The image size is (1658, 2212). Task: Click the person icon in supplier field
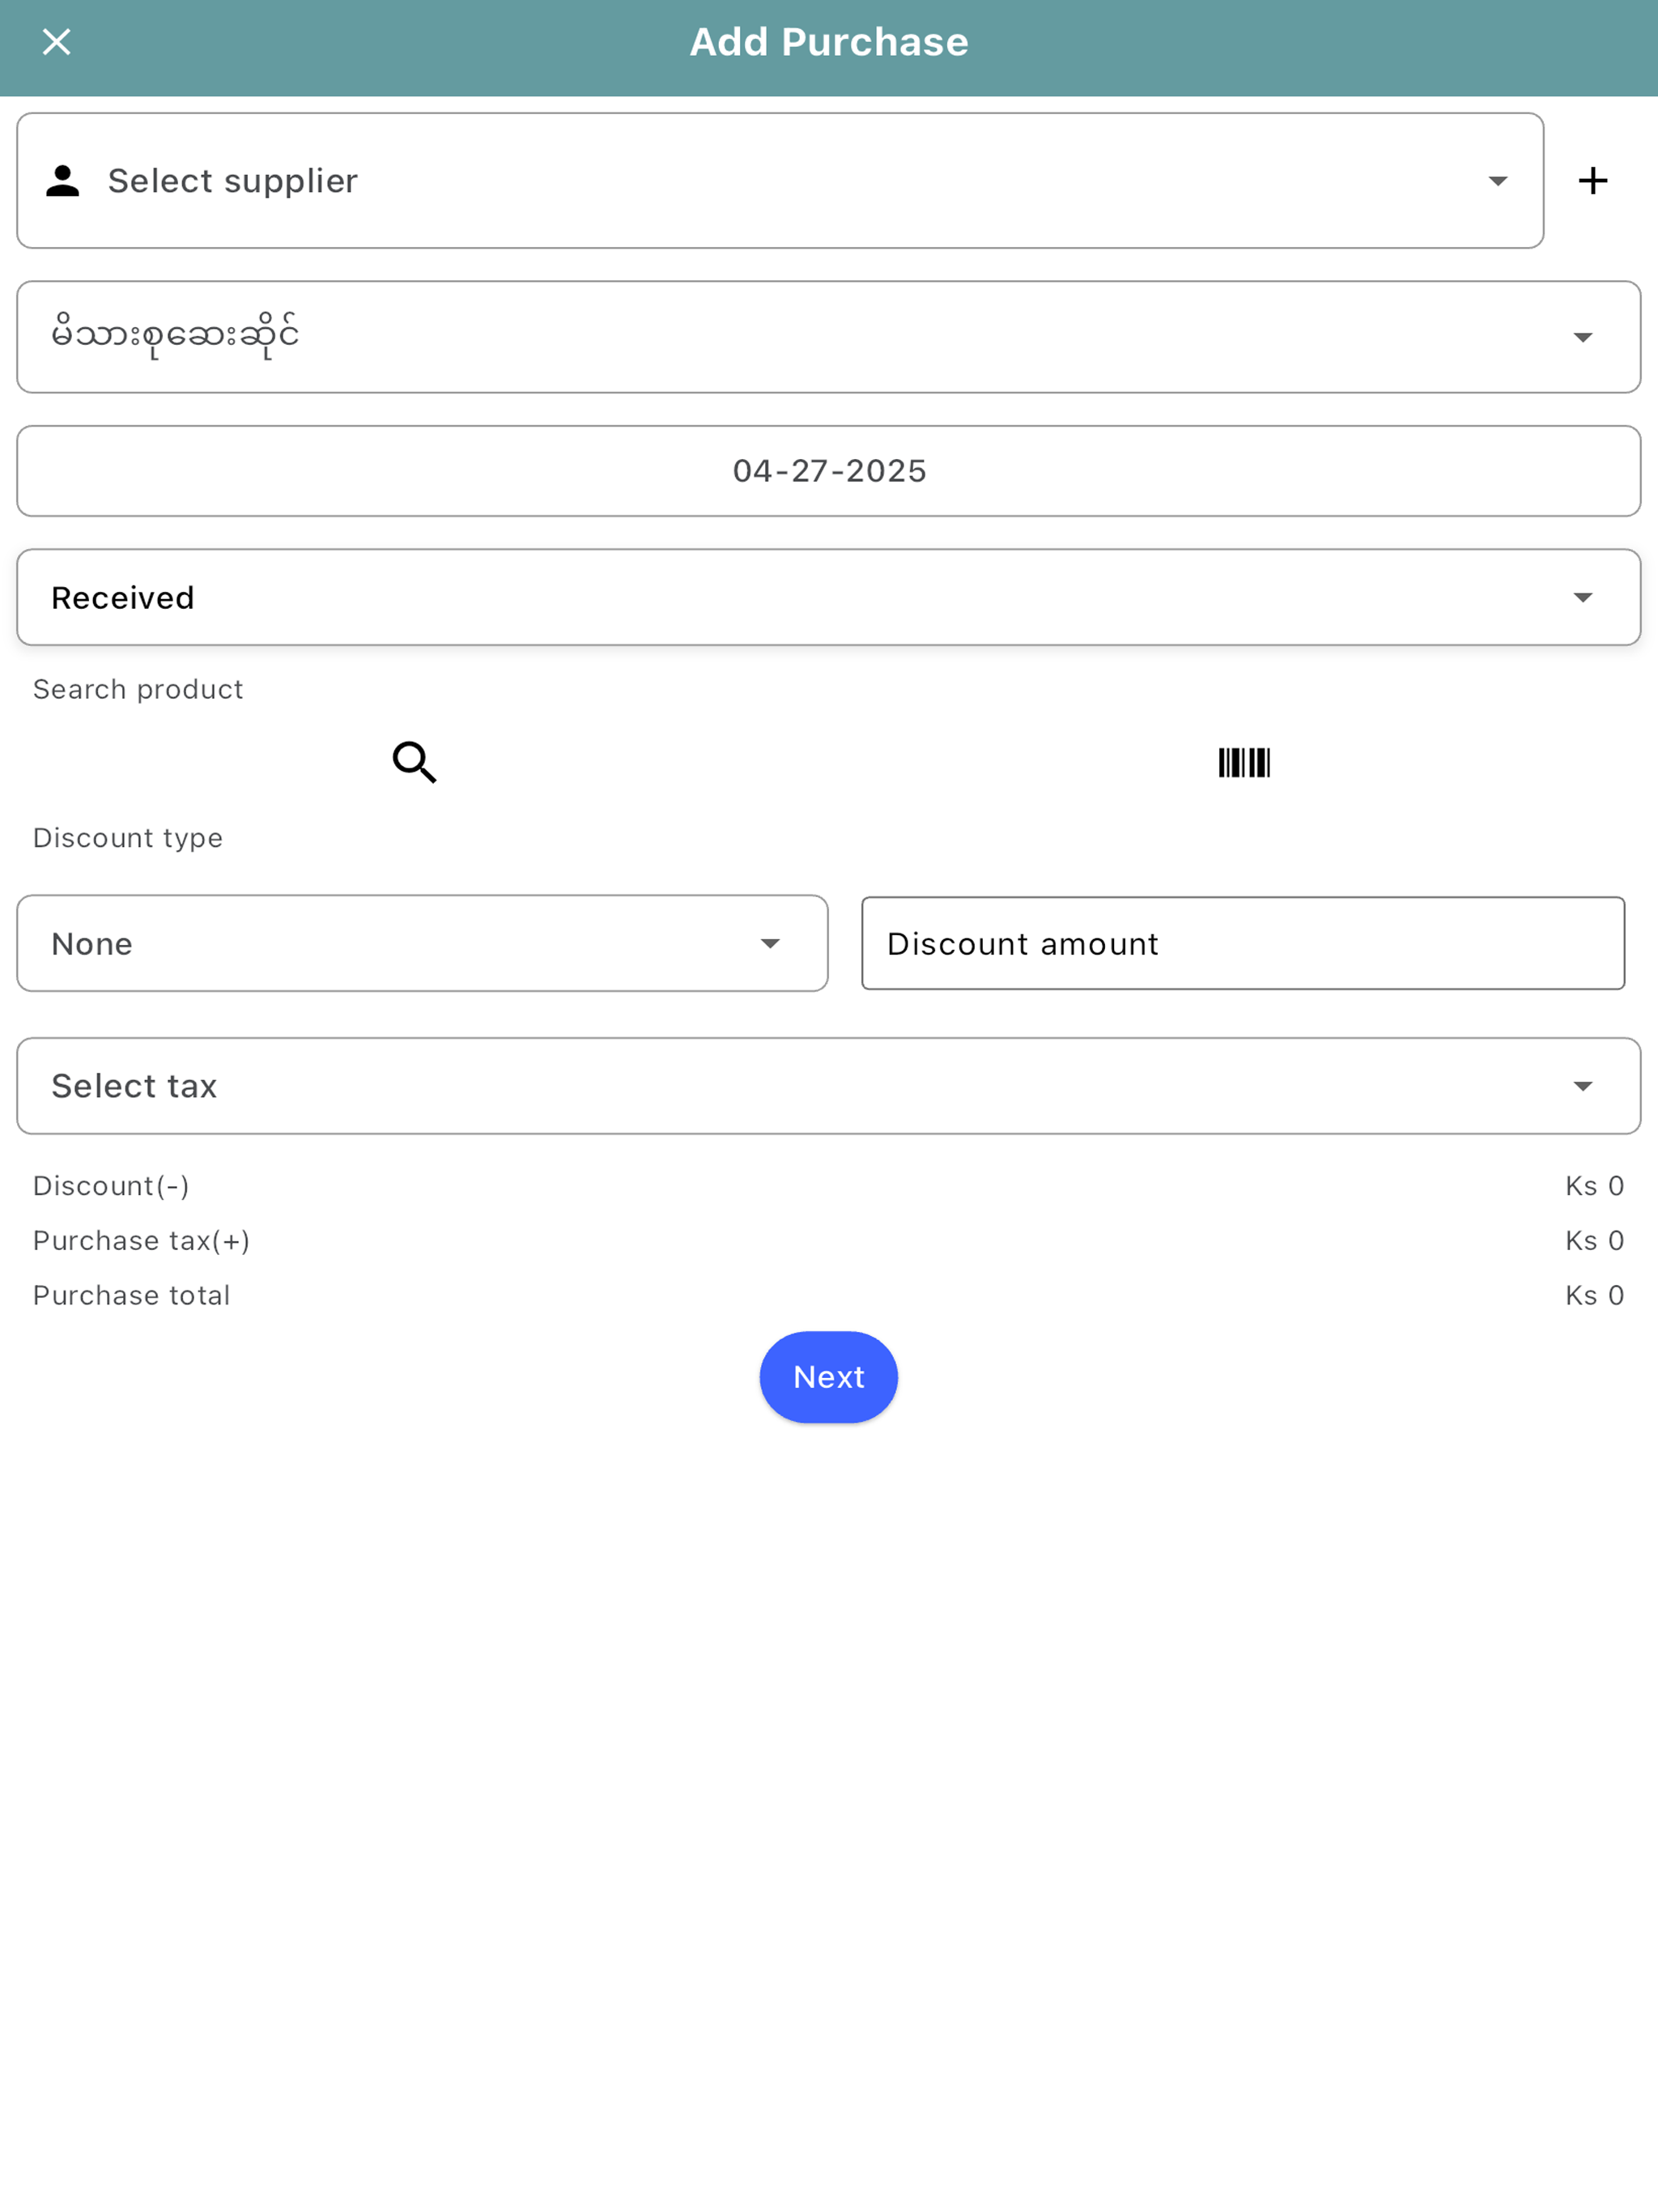(63, 181)
